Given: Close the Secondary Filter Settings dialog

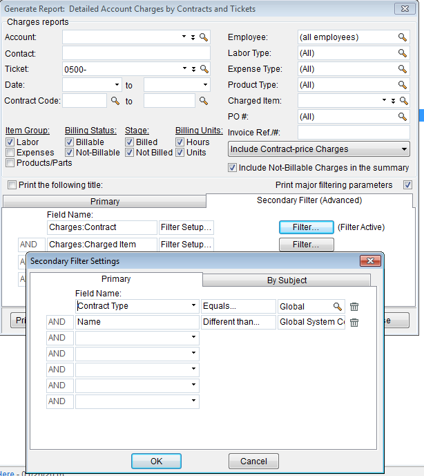Looking at the screenshot, I should 371,261.
